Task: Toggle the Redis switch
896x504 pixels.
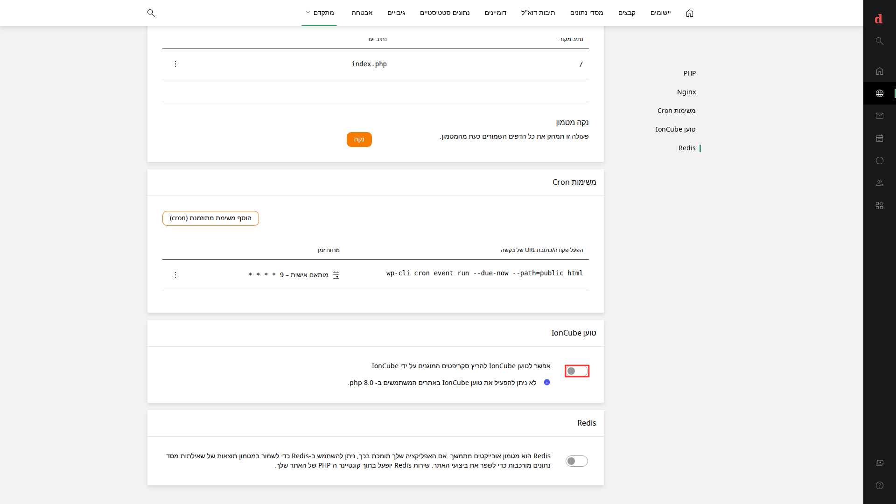Action: 577,461
